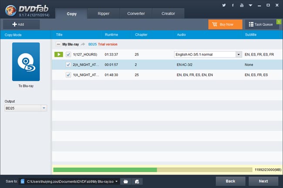Uncheck title 2(A_NIGHT_AT... checkbox
This screenshot has height=188, width=283.
coord(68,65)
